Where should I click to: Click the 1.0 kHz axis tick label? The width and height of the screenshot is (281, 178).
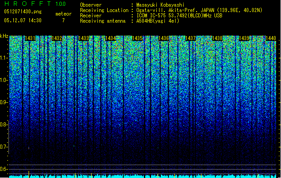(4, 80)
